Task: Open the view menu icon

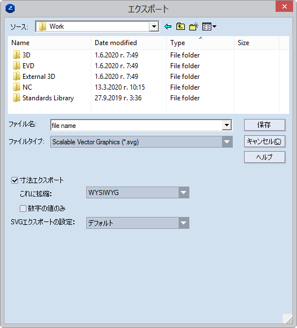Action: point(209,26)
